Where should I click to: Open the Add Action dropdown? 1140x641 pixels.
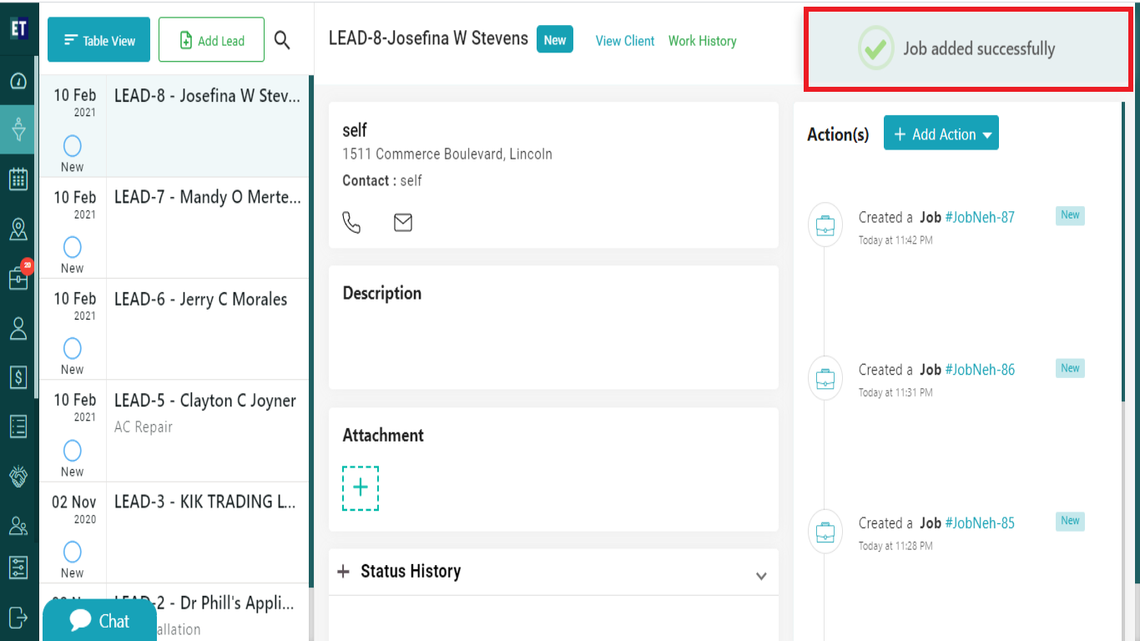[x=941, y=134]
